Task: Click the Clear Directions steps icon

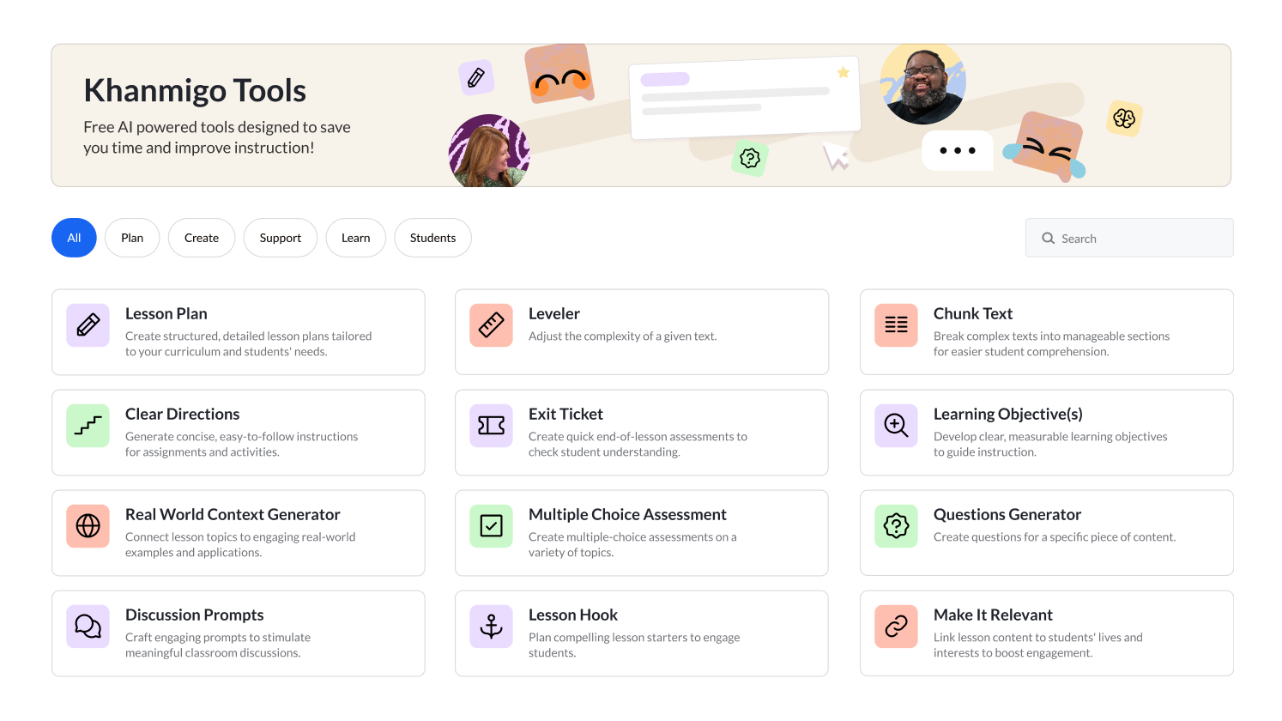Action: click(x=88, y=426)
